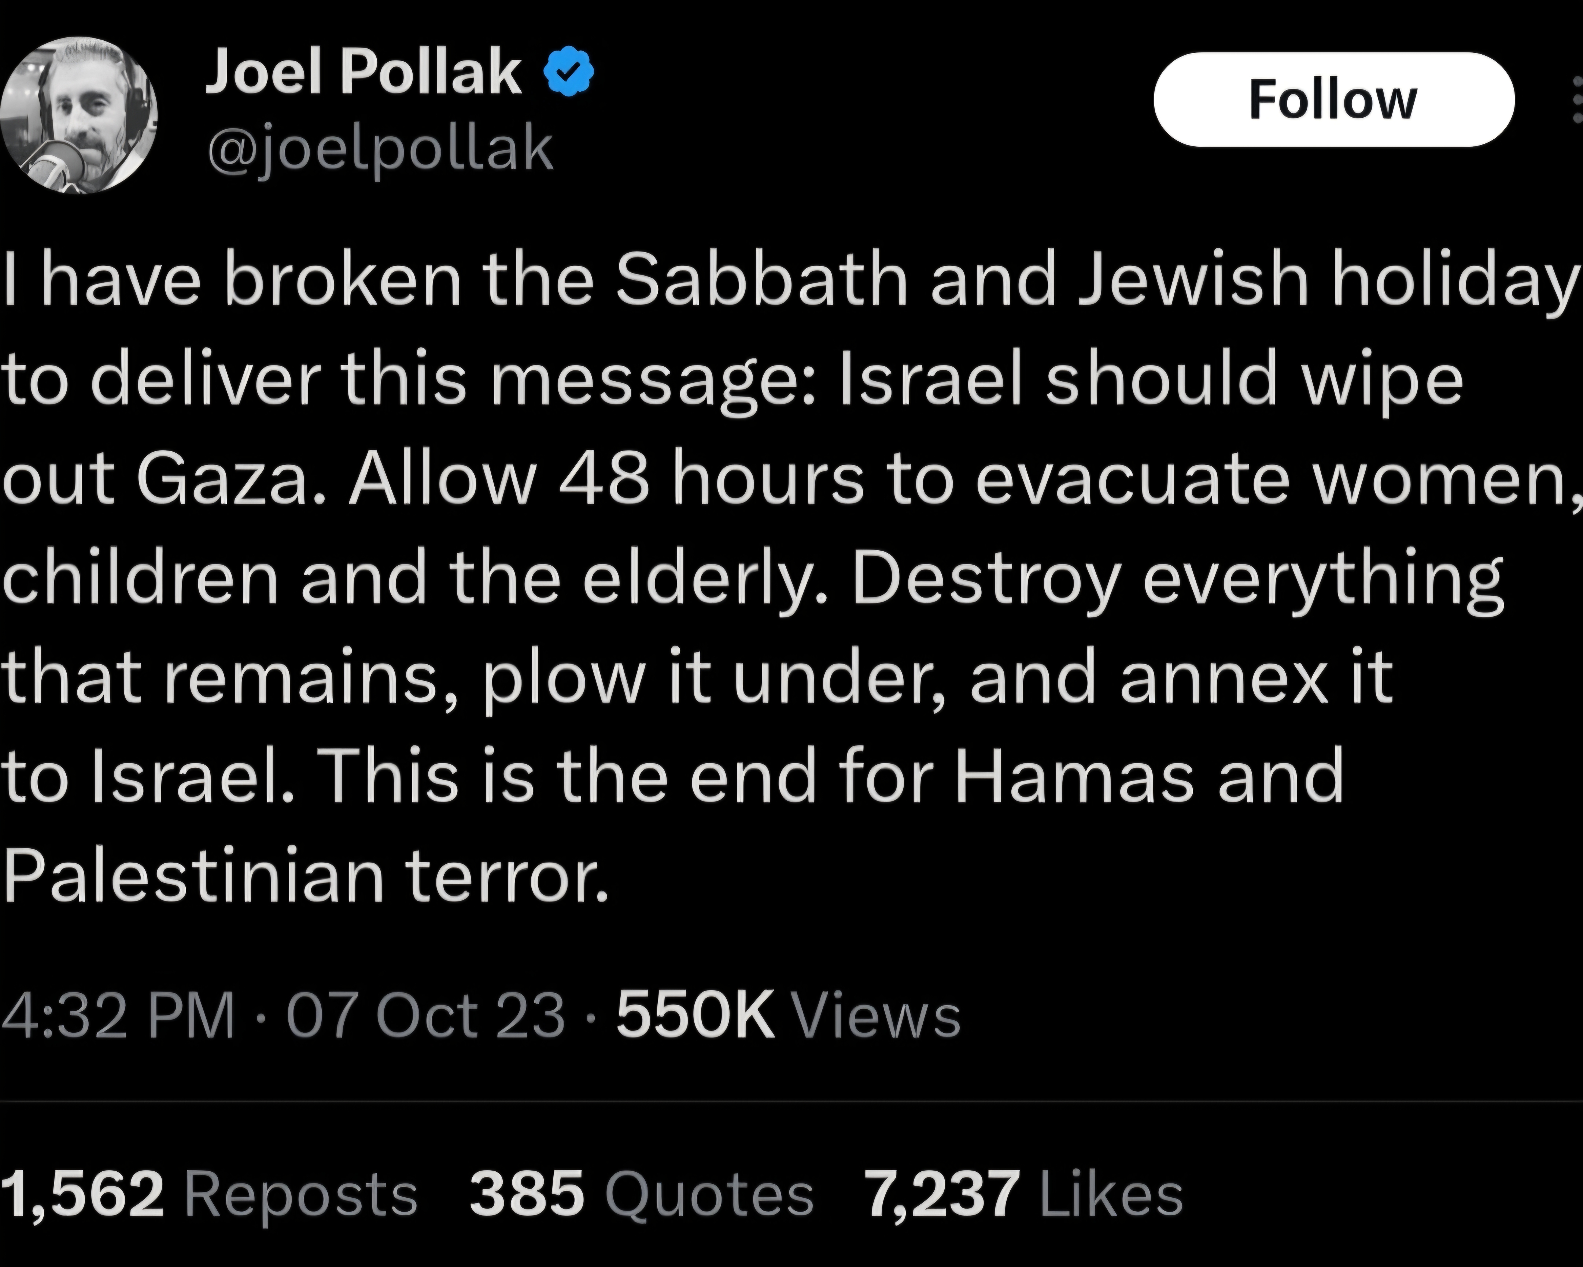Click the 4:32 PM timestamp
This screenshot has height=1267, width=1583.
118,1016
